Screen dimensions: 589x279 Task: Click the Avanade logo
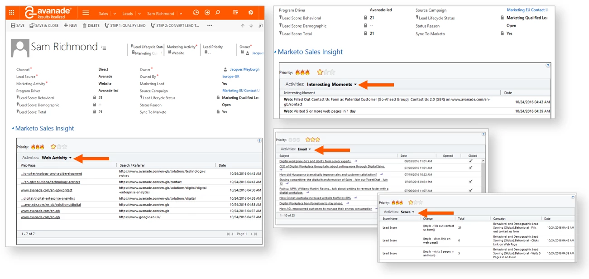click(x=48, y=12)
